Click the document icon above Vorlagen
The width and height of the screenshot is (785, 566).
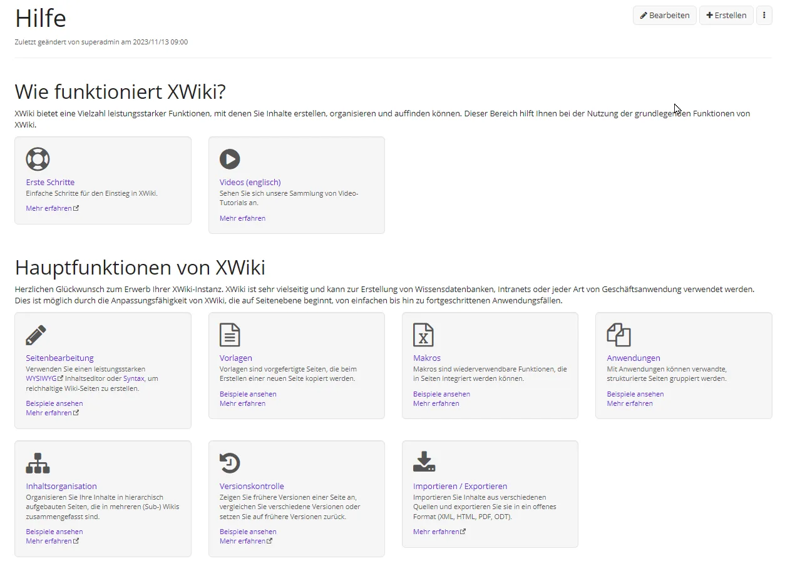230,335
